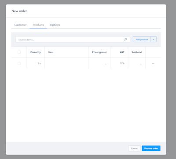
Task: Click the Subtotal column header
Action: [137, 52]
